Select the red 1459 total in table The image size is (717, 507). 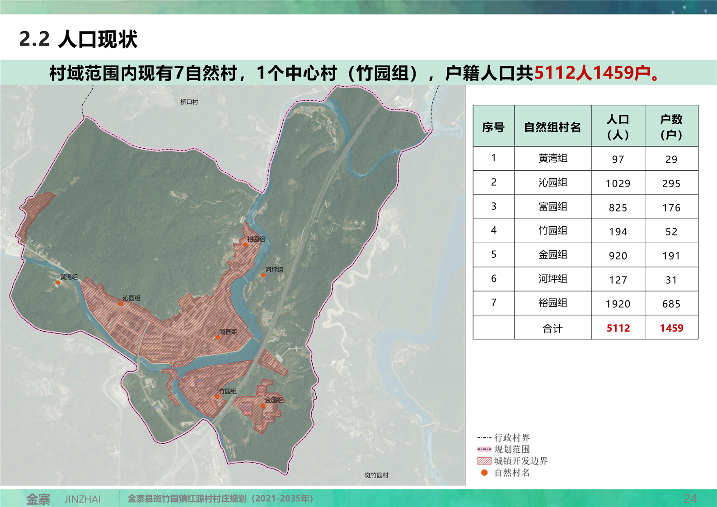[671, 328]
